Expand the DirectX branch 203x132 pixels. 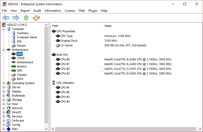(x=4, y=112)
